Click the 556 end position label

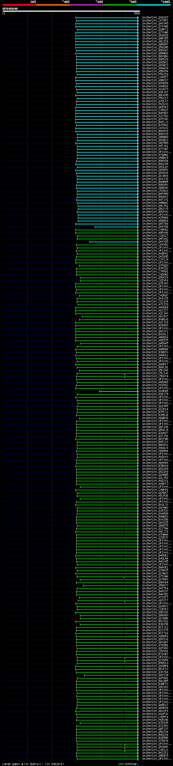136,13
